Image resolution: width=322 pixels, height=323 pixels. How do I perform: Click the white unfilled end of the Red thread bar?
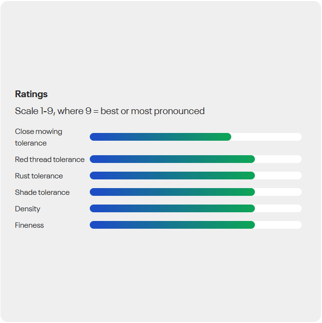coord(278,159)
